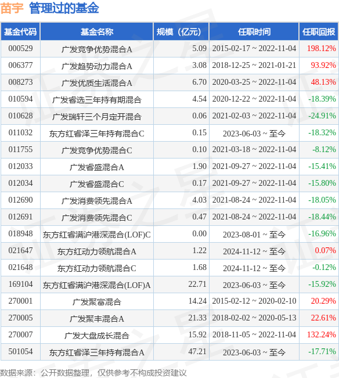The width and height of the screenshot is (339, 378).
Task: Select fund code 501054
Action: tap(20, 352)
